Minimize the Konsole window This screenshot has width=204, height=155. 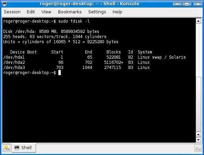[x=177, y=4]
